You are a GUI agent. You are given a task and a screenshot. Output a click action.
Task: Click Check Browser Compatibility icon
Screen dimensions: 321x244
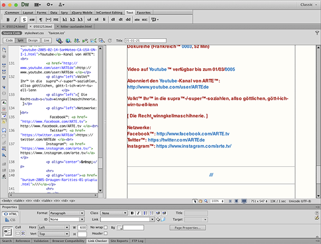pyautogui.click(x=93, y=41)
